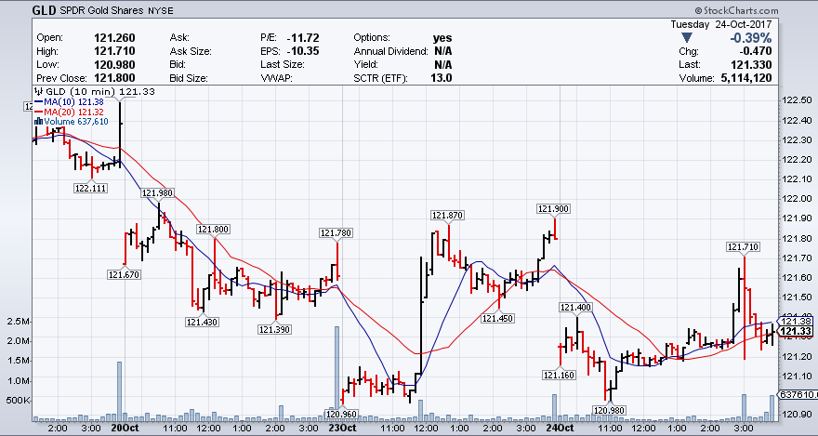Screen dimensions: 818x436
Task: Select the 120.960 price low label
Action: coord(342,414)
